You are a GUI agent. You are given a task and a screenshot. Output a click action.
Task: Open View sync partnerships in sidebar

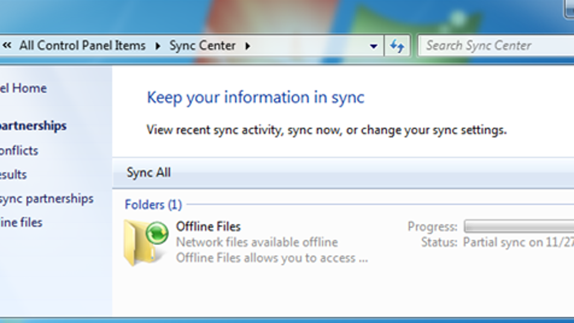pos(33,126)
